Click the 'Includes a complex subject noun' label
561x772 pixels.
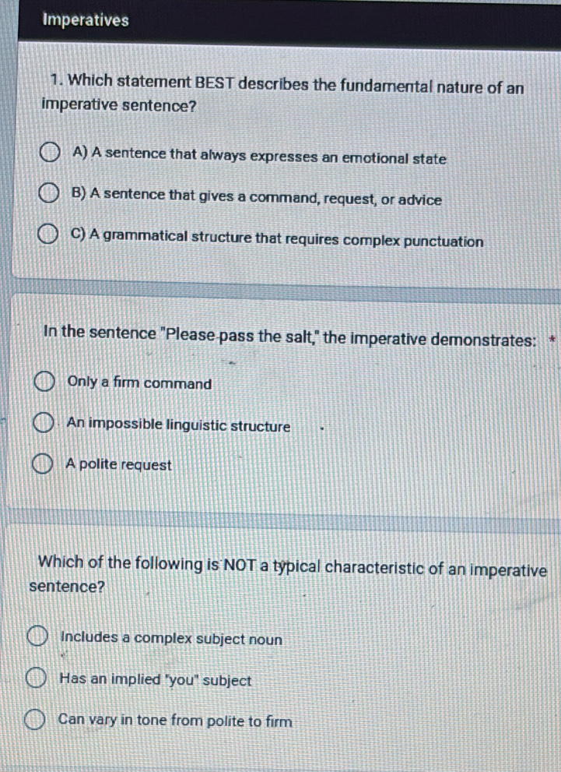tap(171, 638)
